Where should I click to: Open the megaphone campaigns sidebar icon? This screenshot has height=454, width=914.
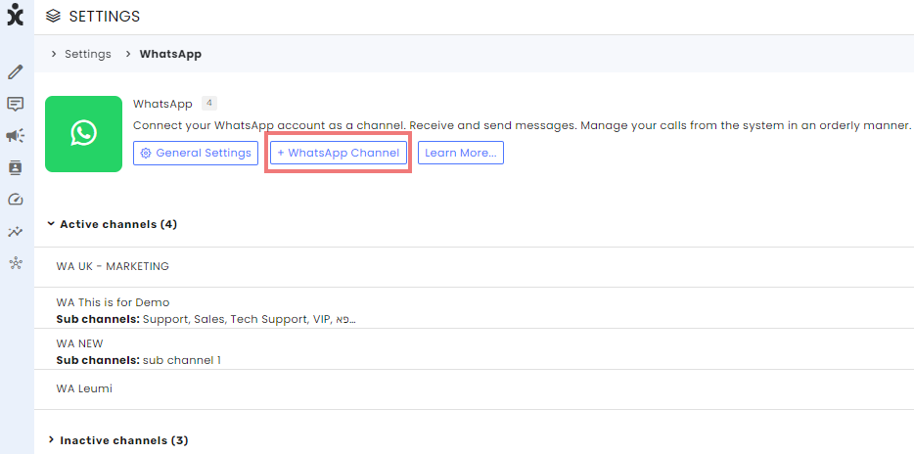[15, 136]
